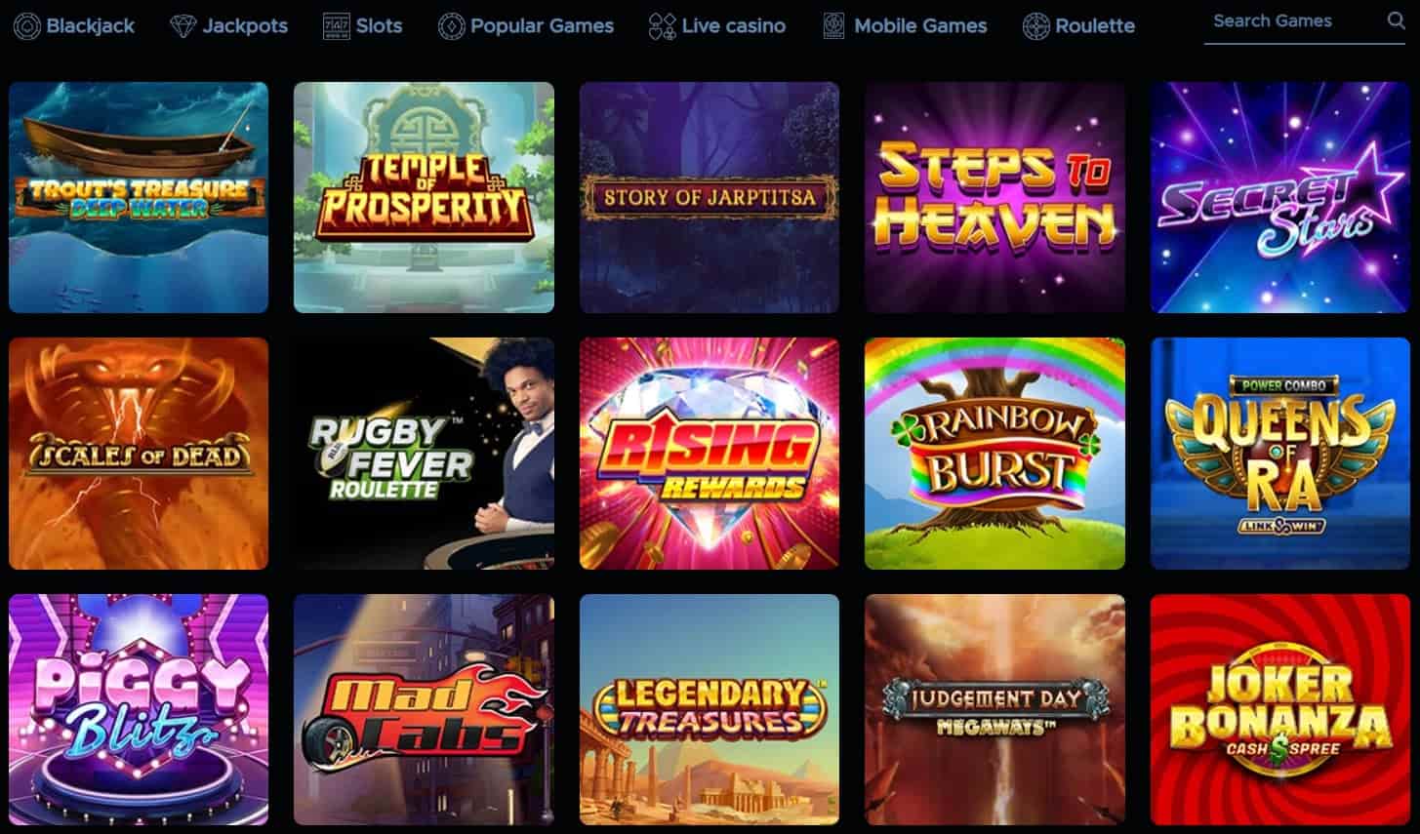Open Joker Bonanza Cash Spree tile
Image resolution: width=1420 pixels, height=834 pixels.
[1280, 710]
